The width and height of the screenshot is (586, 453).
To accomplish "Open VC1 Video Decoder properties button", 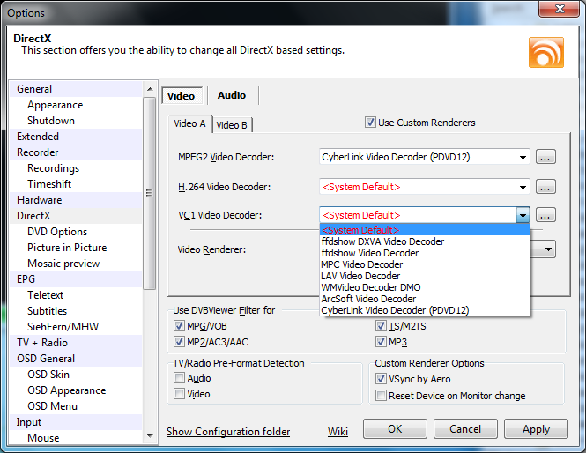I will click(545, 215).
